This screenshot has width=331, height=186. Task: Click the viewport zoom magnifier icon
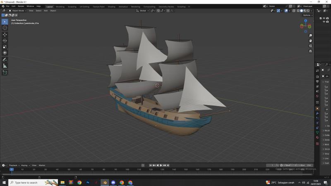(x=310, y=36)
